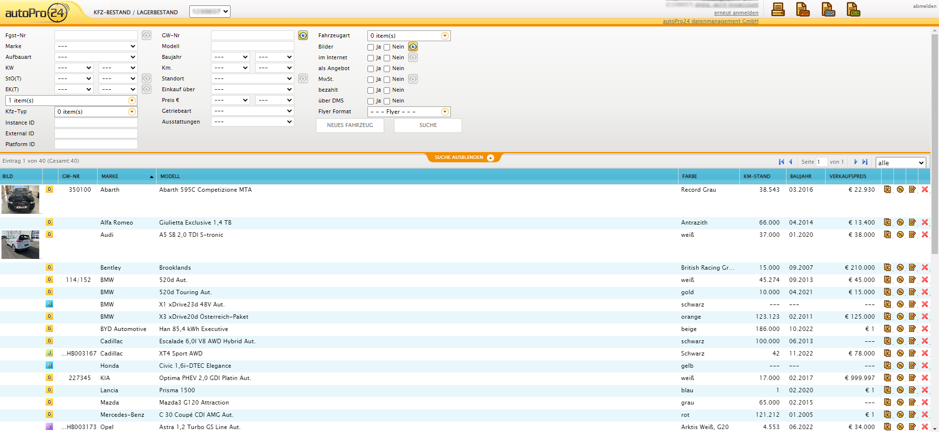This screenshot has width=939, height=432.
Task: Go to next results page
Action: 856,162
